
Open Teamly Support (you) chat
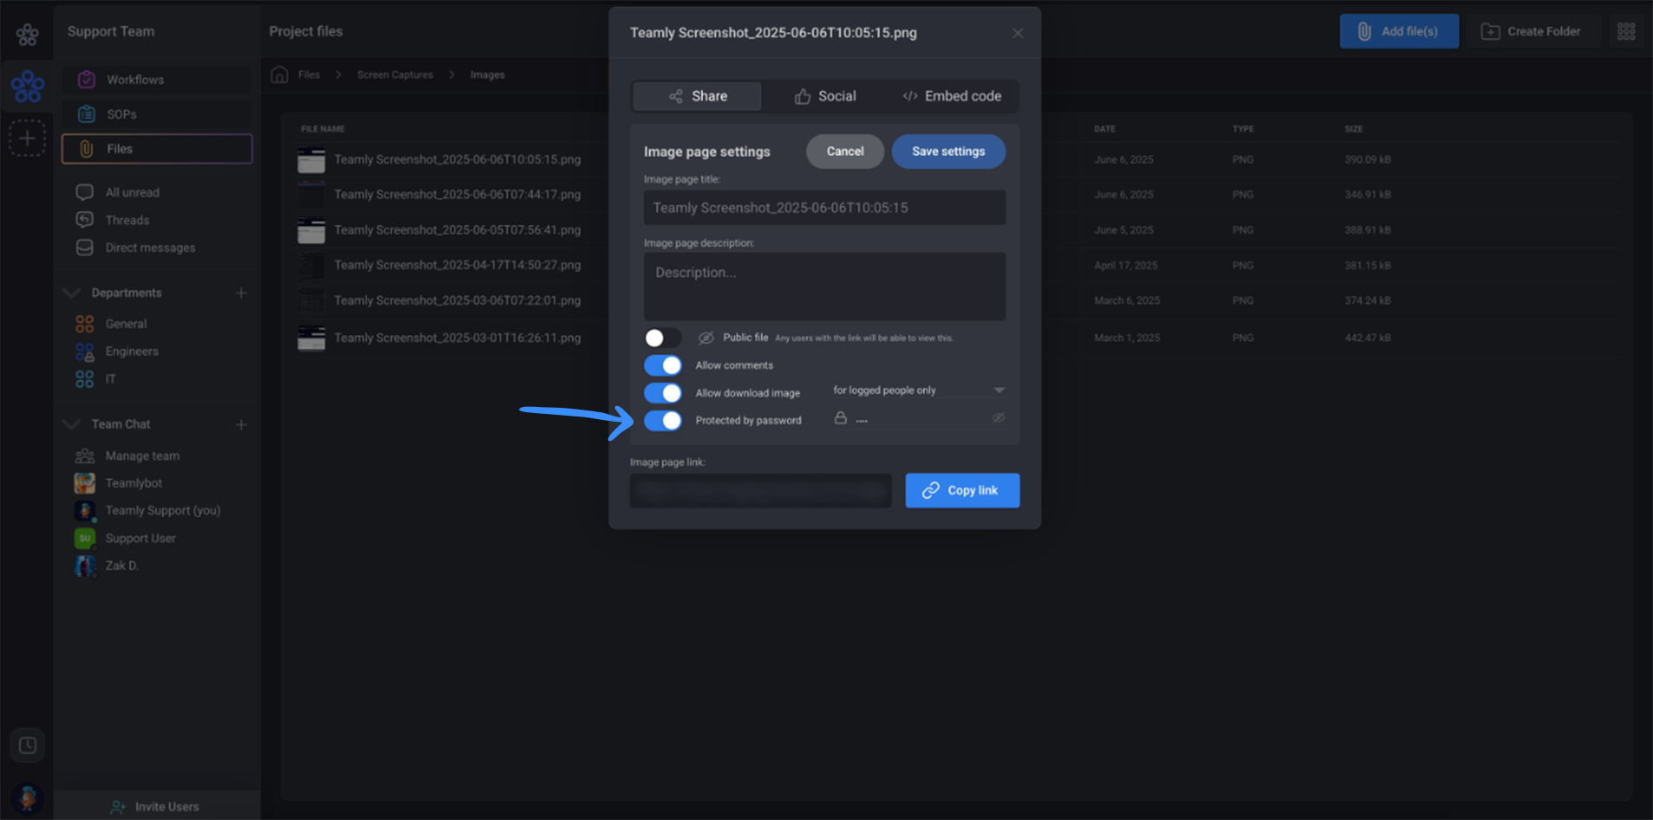pos(162,511)
